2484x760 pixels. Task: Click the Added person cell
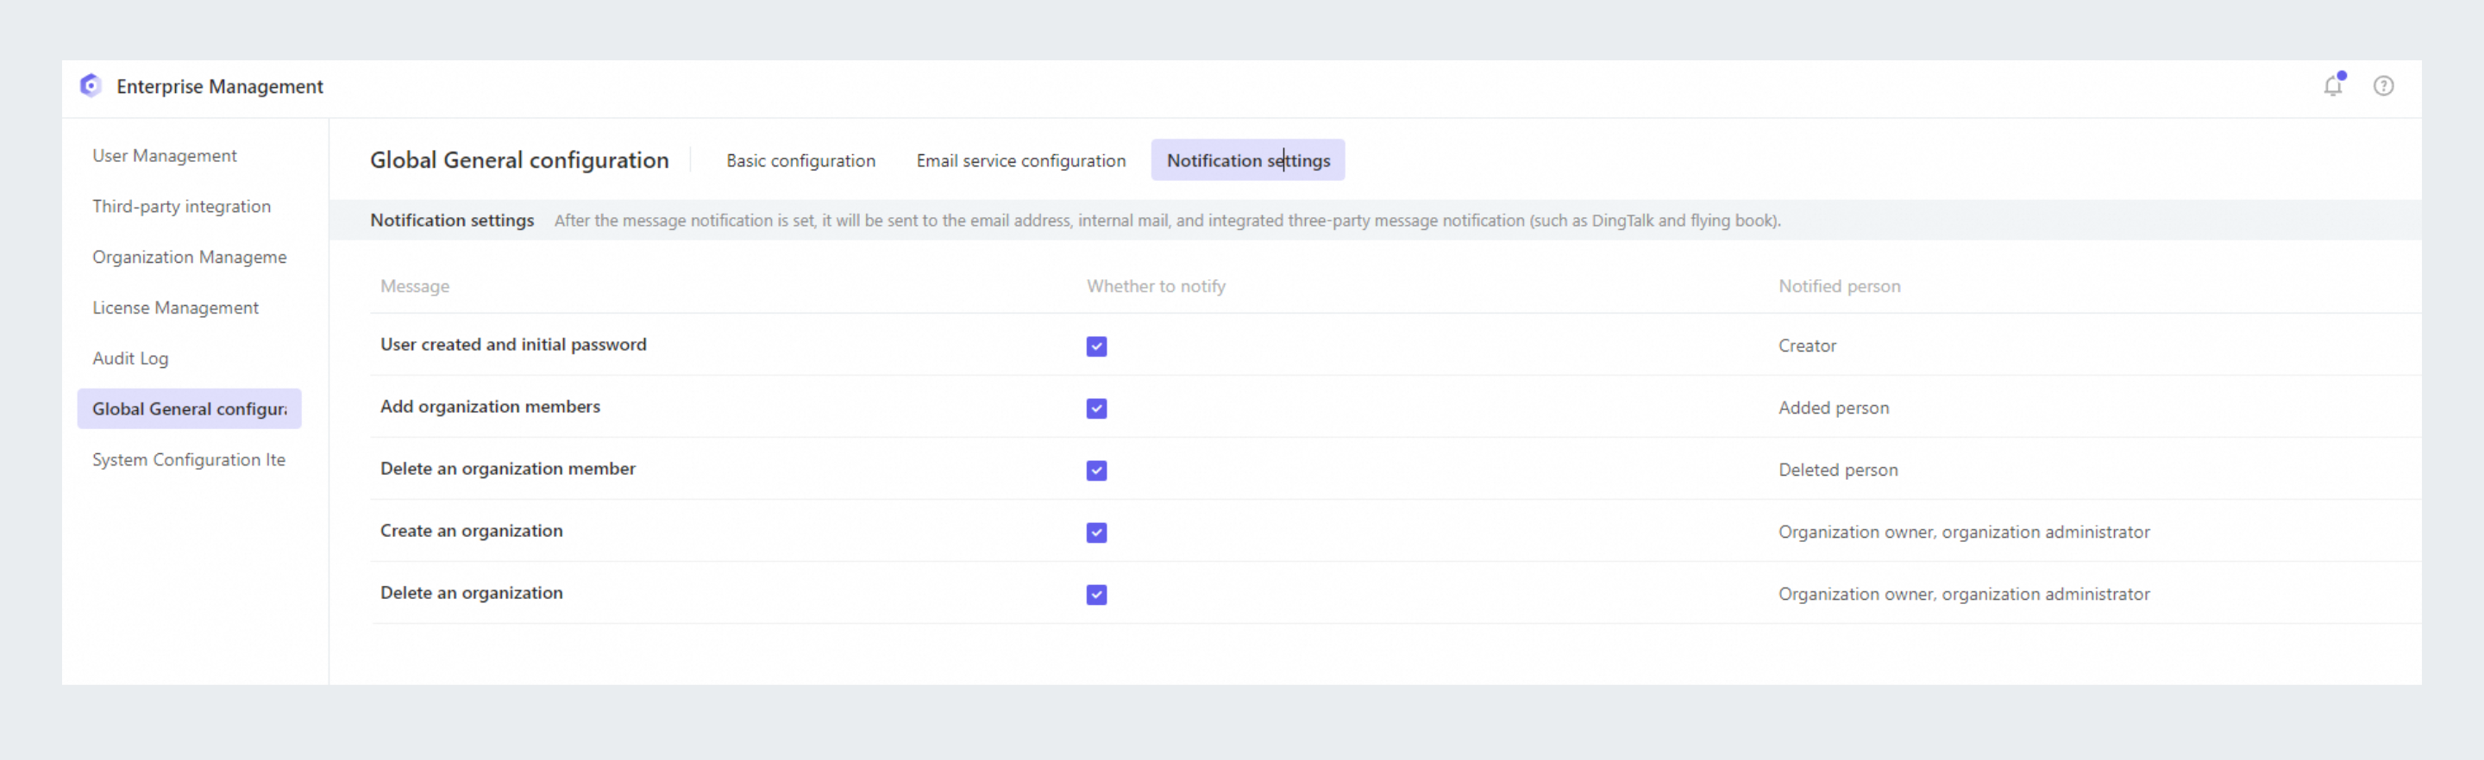[1833, 408]
